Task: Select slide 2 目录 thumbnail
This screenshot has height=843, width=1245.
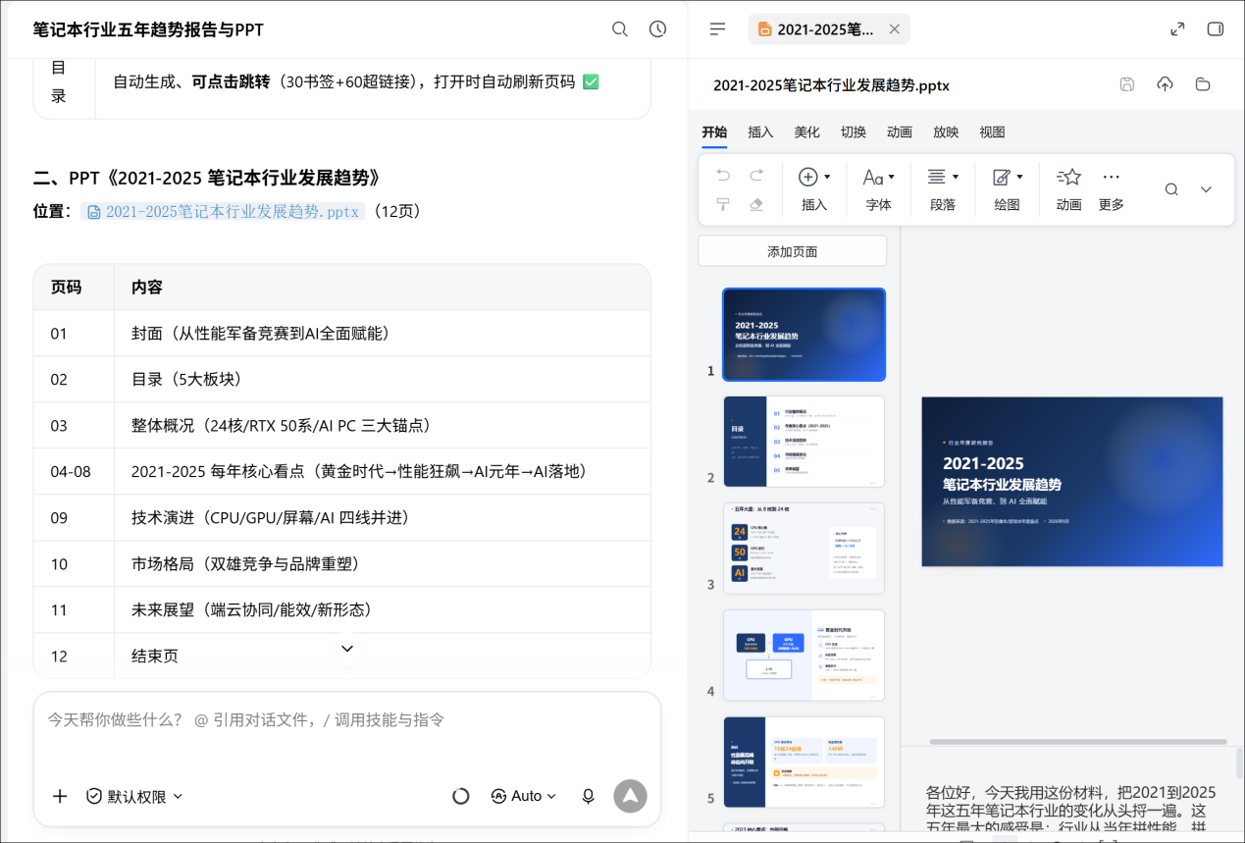Action: (804, 442)
